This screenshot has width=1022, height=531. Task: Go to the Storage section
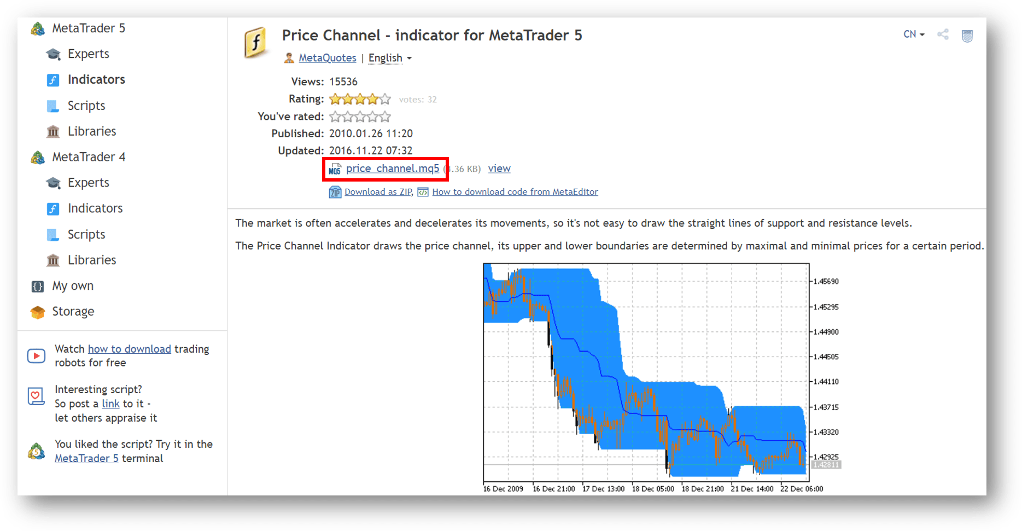pyautogui.click(x=73, y=312)
